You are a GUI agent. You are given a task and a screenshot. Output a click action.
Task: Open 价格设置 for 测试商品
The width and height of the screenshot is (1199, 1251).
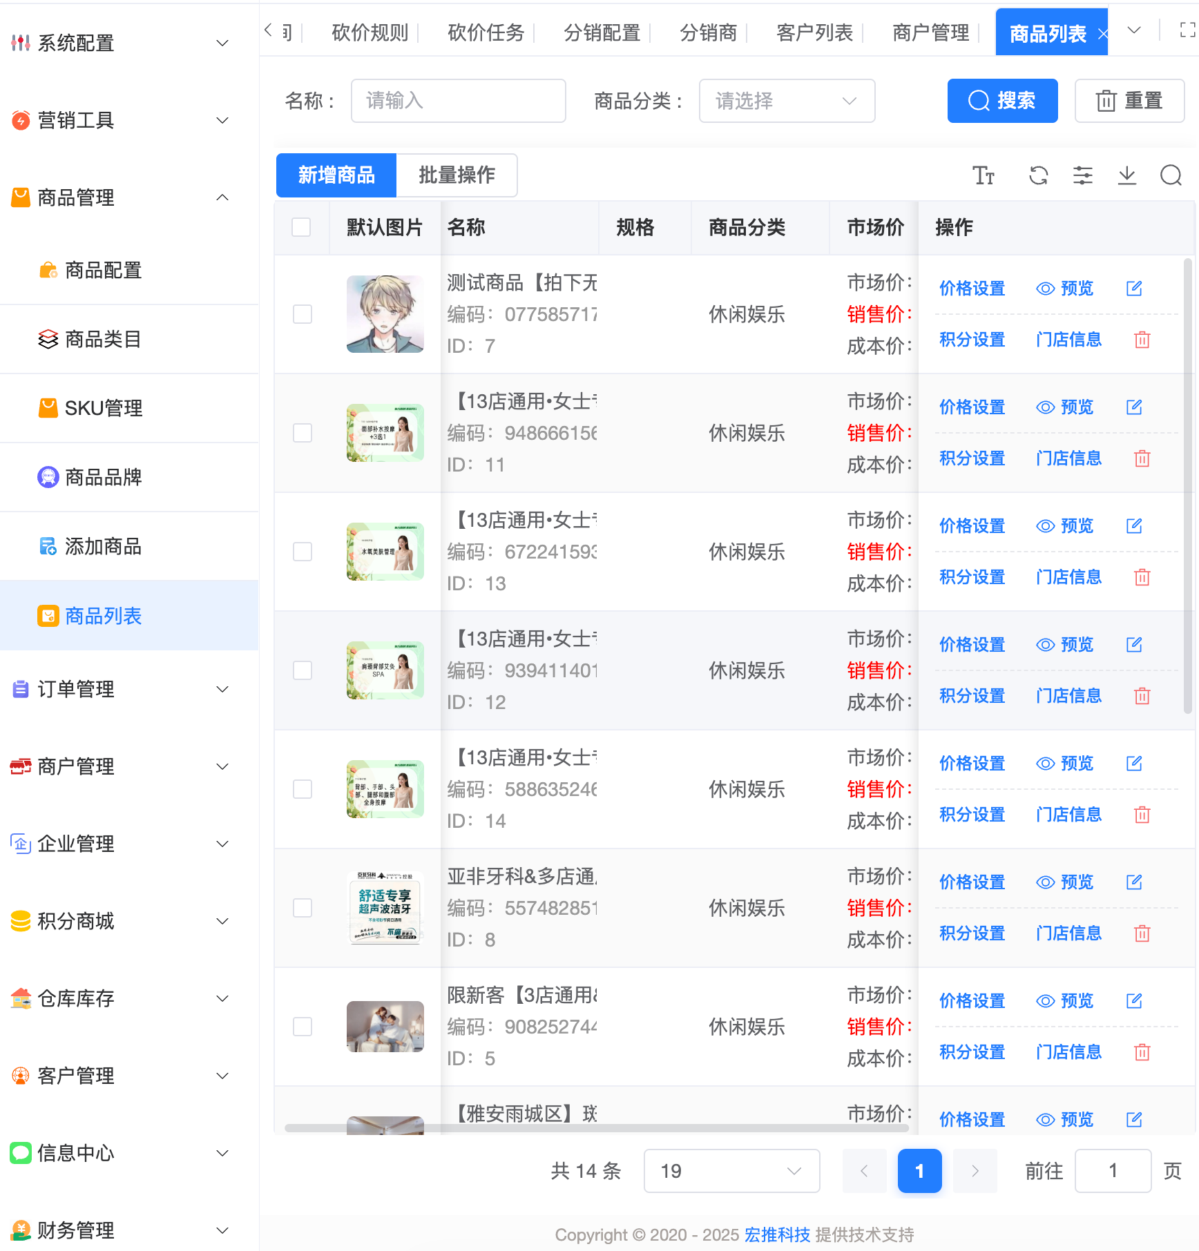pyautogui.click(x=972, y=289)
